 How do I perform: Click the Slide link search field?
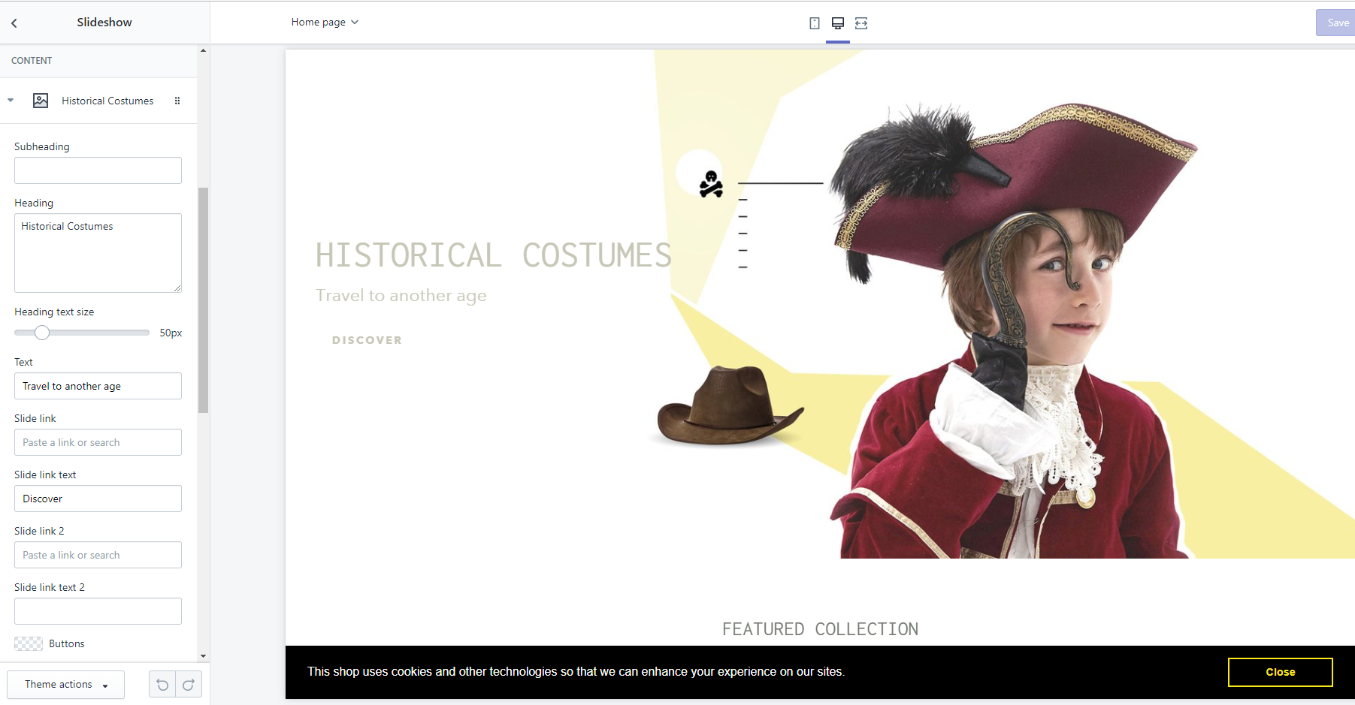tap(98, 442)
